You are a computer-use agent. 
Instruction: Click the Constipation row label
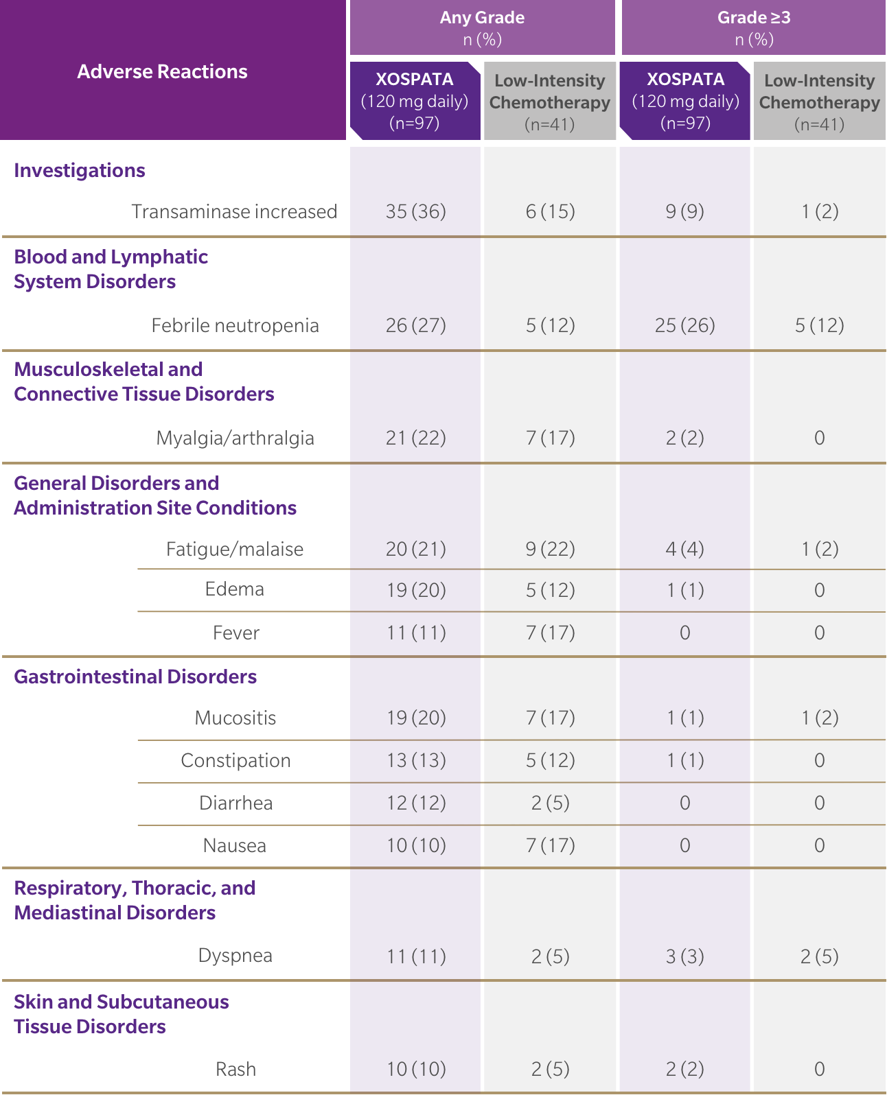[235, 760]
